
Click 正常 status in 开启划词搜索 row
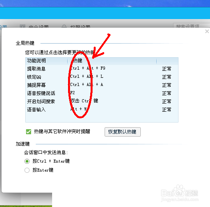coord(166,102)
